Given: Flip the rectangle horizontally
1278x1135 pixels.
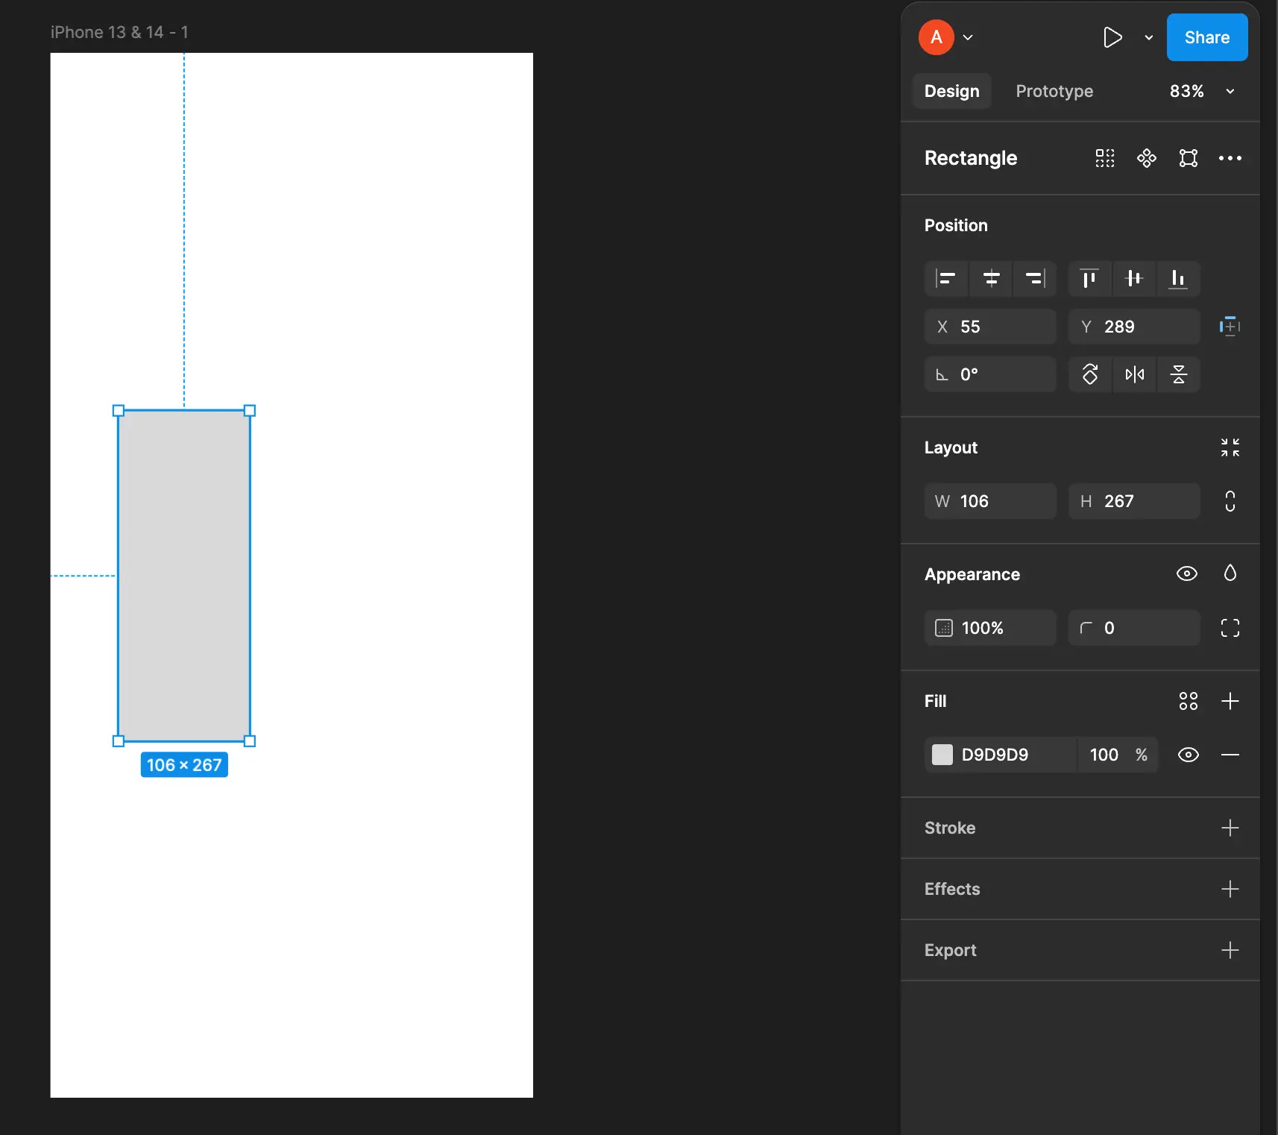Looking at the screenshot, I should (1134, 374).
